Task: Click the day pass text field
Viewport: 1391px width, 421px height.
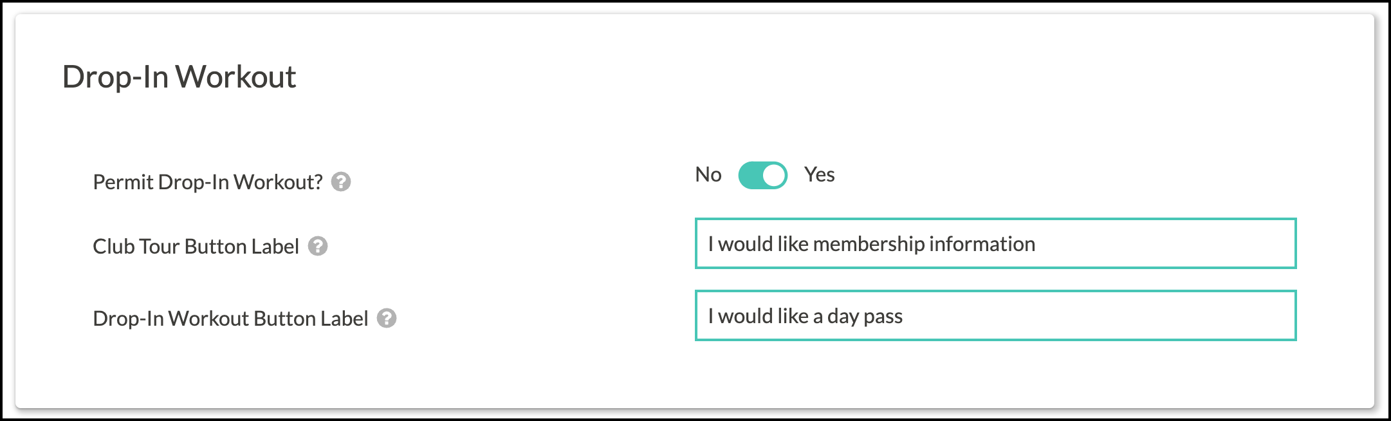Action: 995,315
